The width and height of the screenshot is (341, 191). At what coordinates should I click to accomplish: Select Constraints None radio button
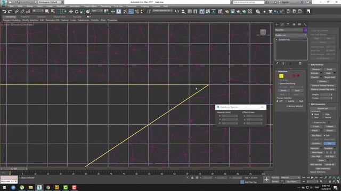pos(313,114)
